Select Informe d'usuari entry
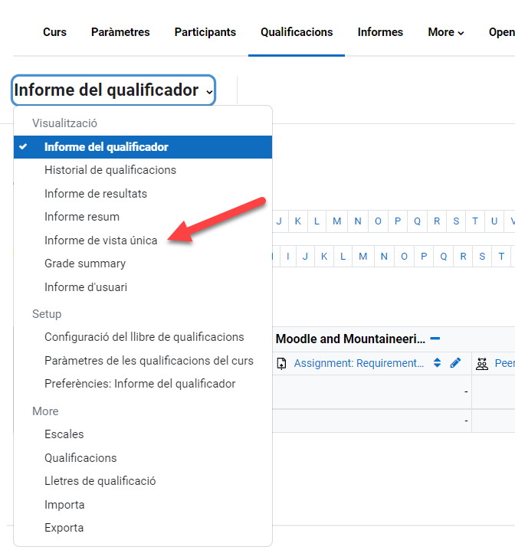 (85, 287)
